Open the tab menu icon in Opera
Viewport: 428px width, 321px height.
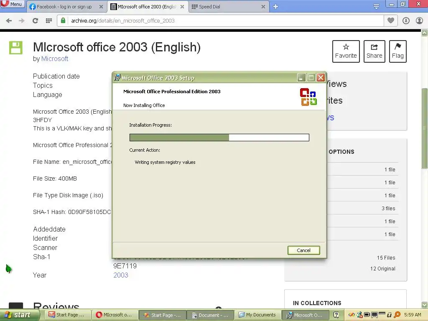pos(376,6)
